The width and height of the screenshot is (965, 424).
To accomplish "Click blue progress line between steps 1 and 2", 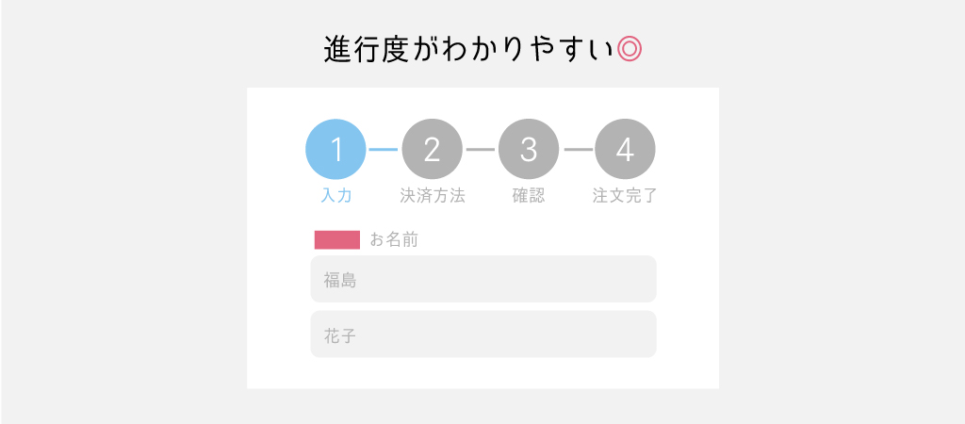I will click(384, 150).
